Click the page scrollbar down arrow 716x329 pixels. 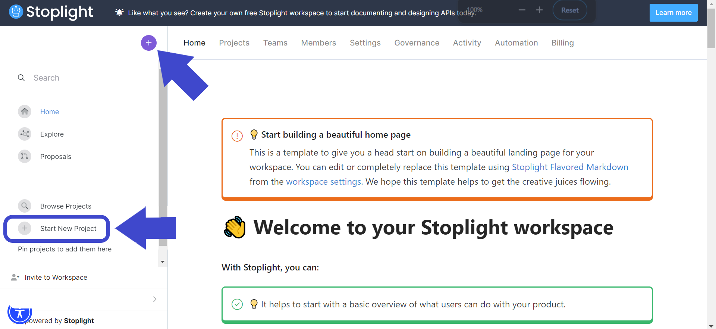(x=711, y=326)
